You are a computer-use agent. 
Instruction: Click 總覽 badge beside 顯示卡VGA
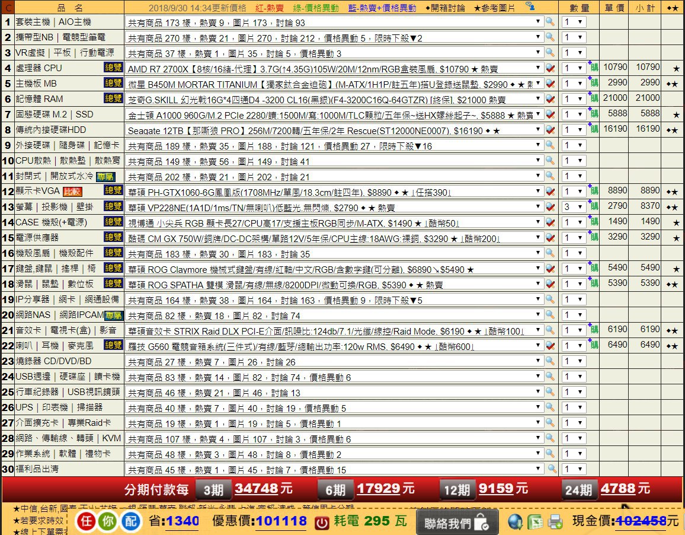click(113, 191)
